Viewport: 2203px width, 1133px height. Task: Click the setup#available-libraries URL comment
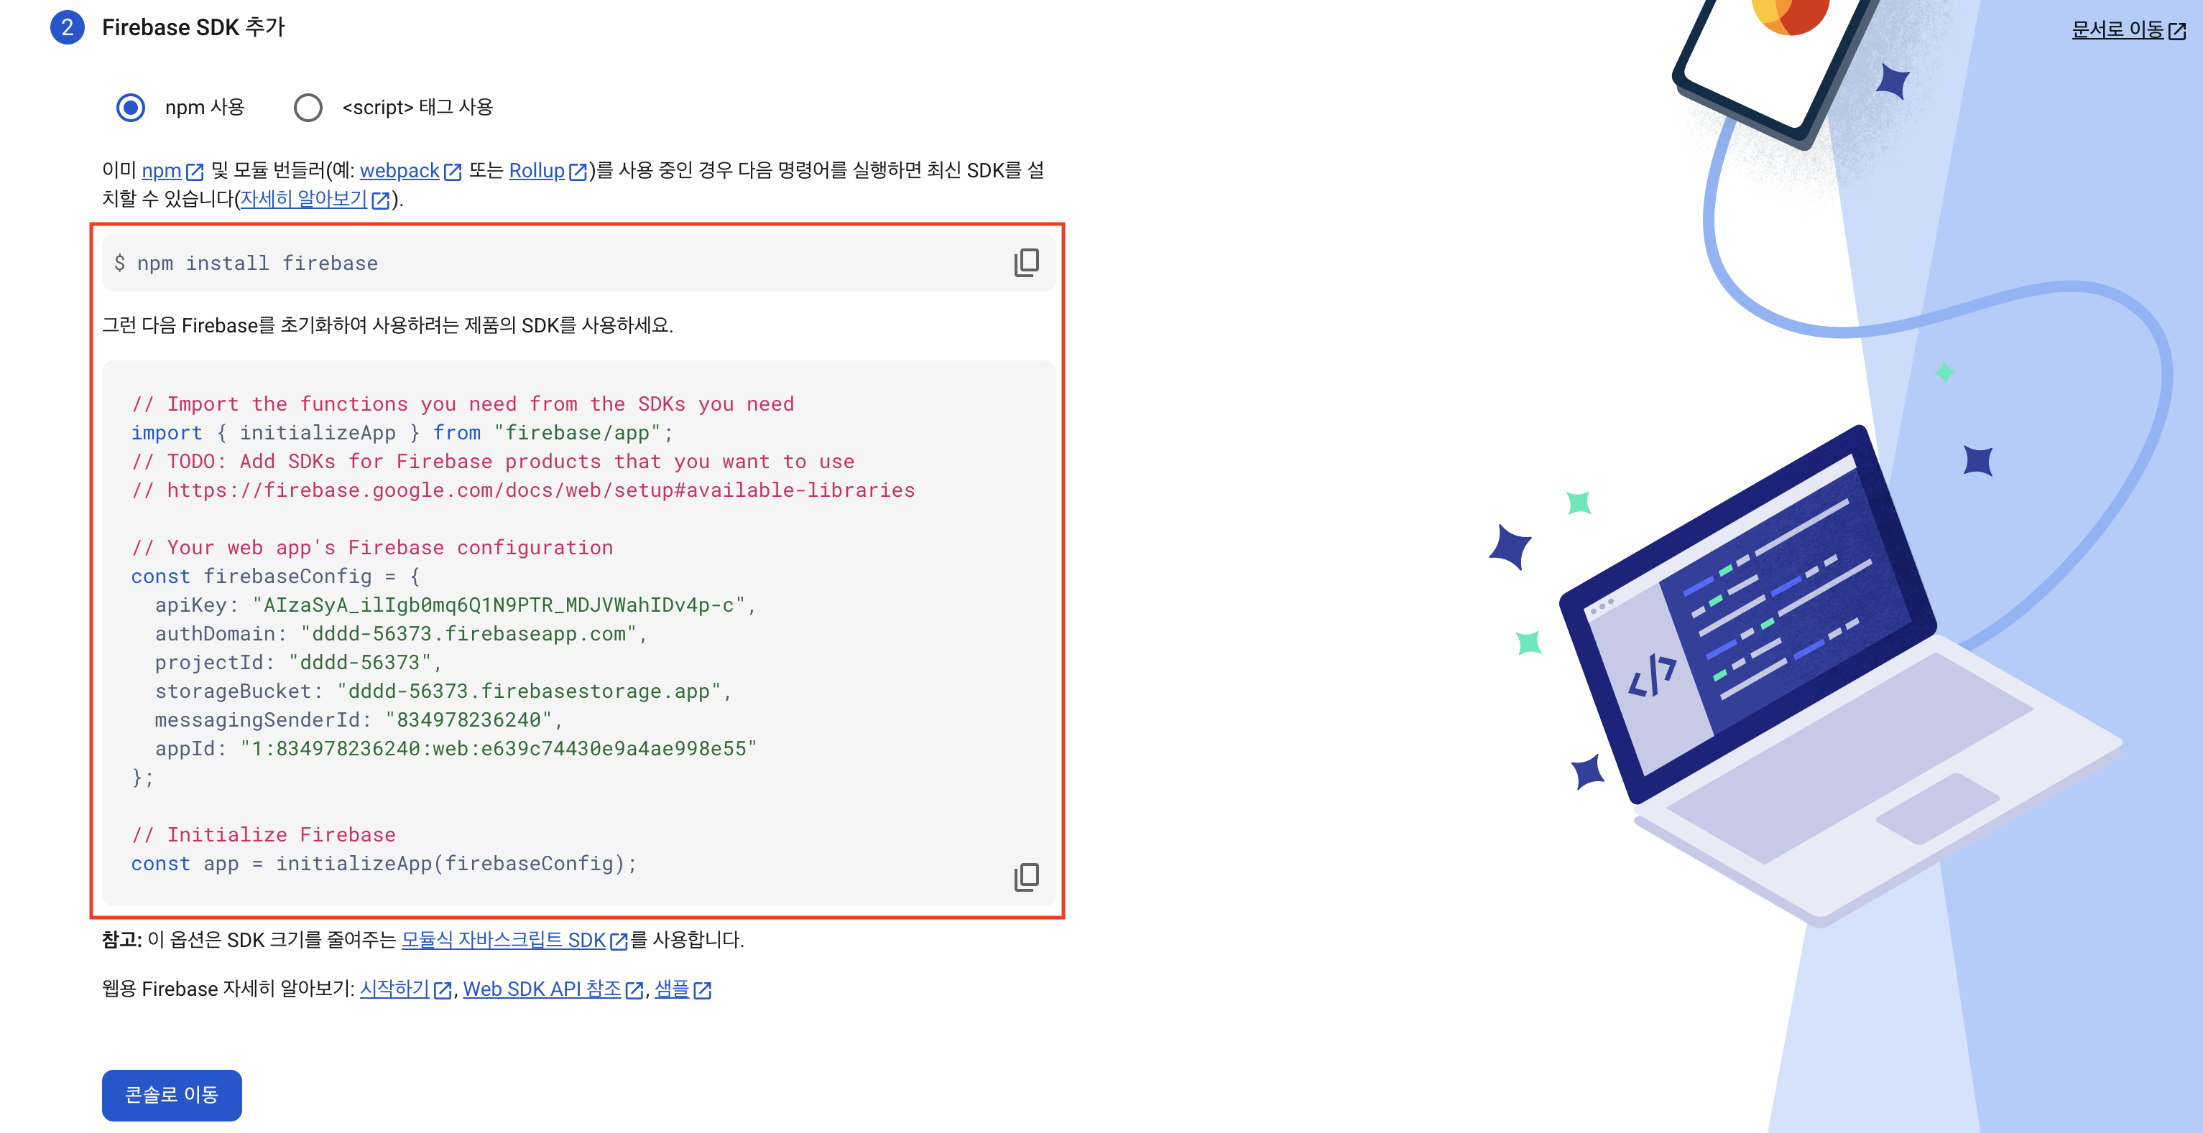tap(523, 490)
